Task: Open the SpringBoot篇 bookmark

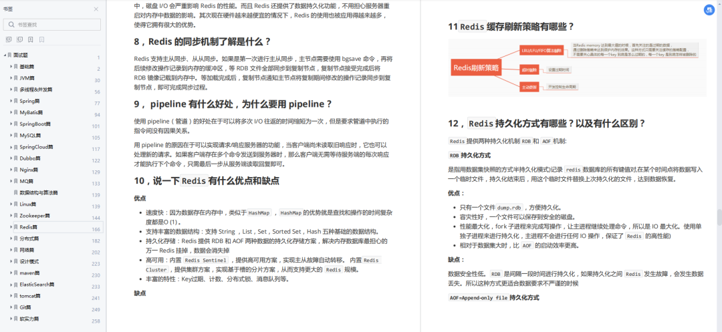Action: [x=35, y=124]
